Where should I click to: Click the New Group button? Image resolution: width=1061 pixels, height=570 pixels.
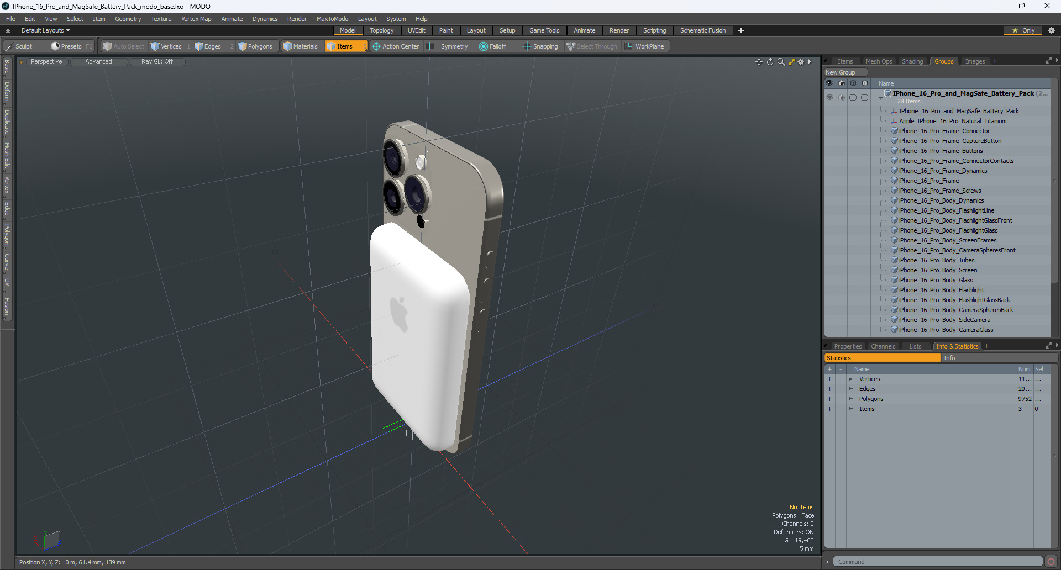pyautogui.click(x=845, y=72)
